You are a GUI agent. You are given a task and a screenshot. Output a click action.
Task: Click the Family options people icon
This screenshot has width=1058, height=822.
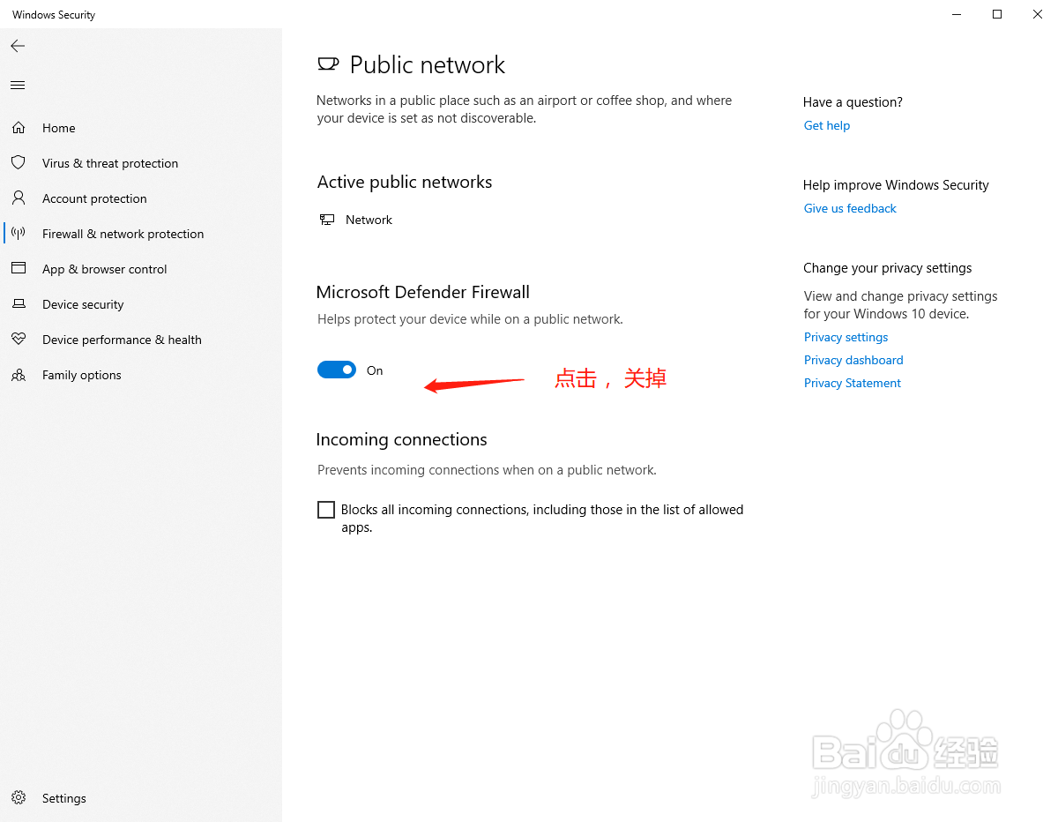tap(18, 375)
